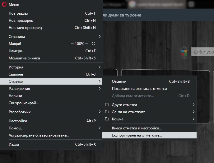This screenshot has width=214, height=163.
Task: Click the folder icon beside Кошче
Action: (x=107, y=119)
